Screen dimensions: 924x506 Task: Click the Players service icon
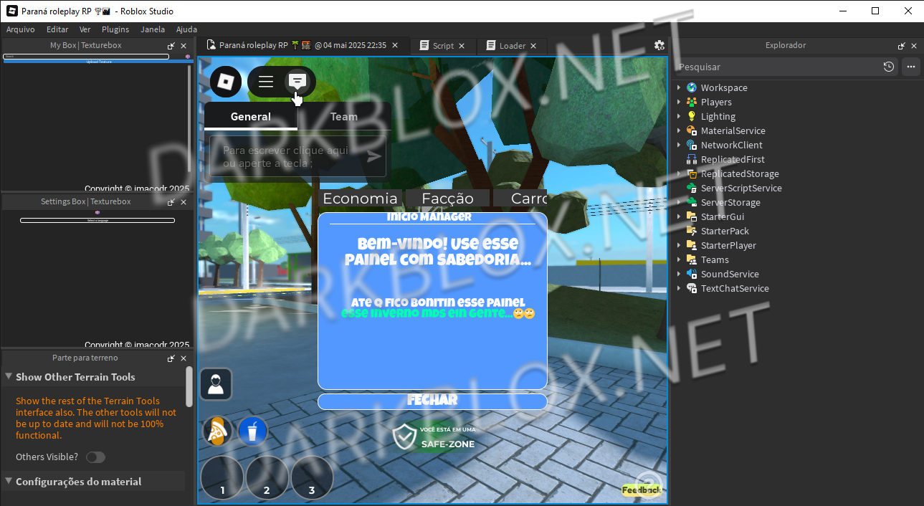pyautogui.click(x=692, y=102)
